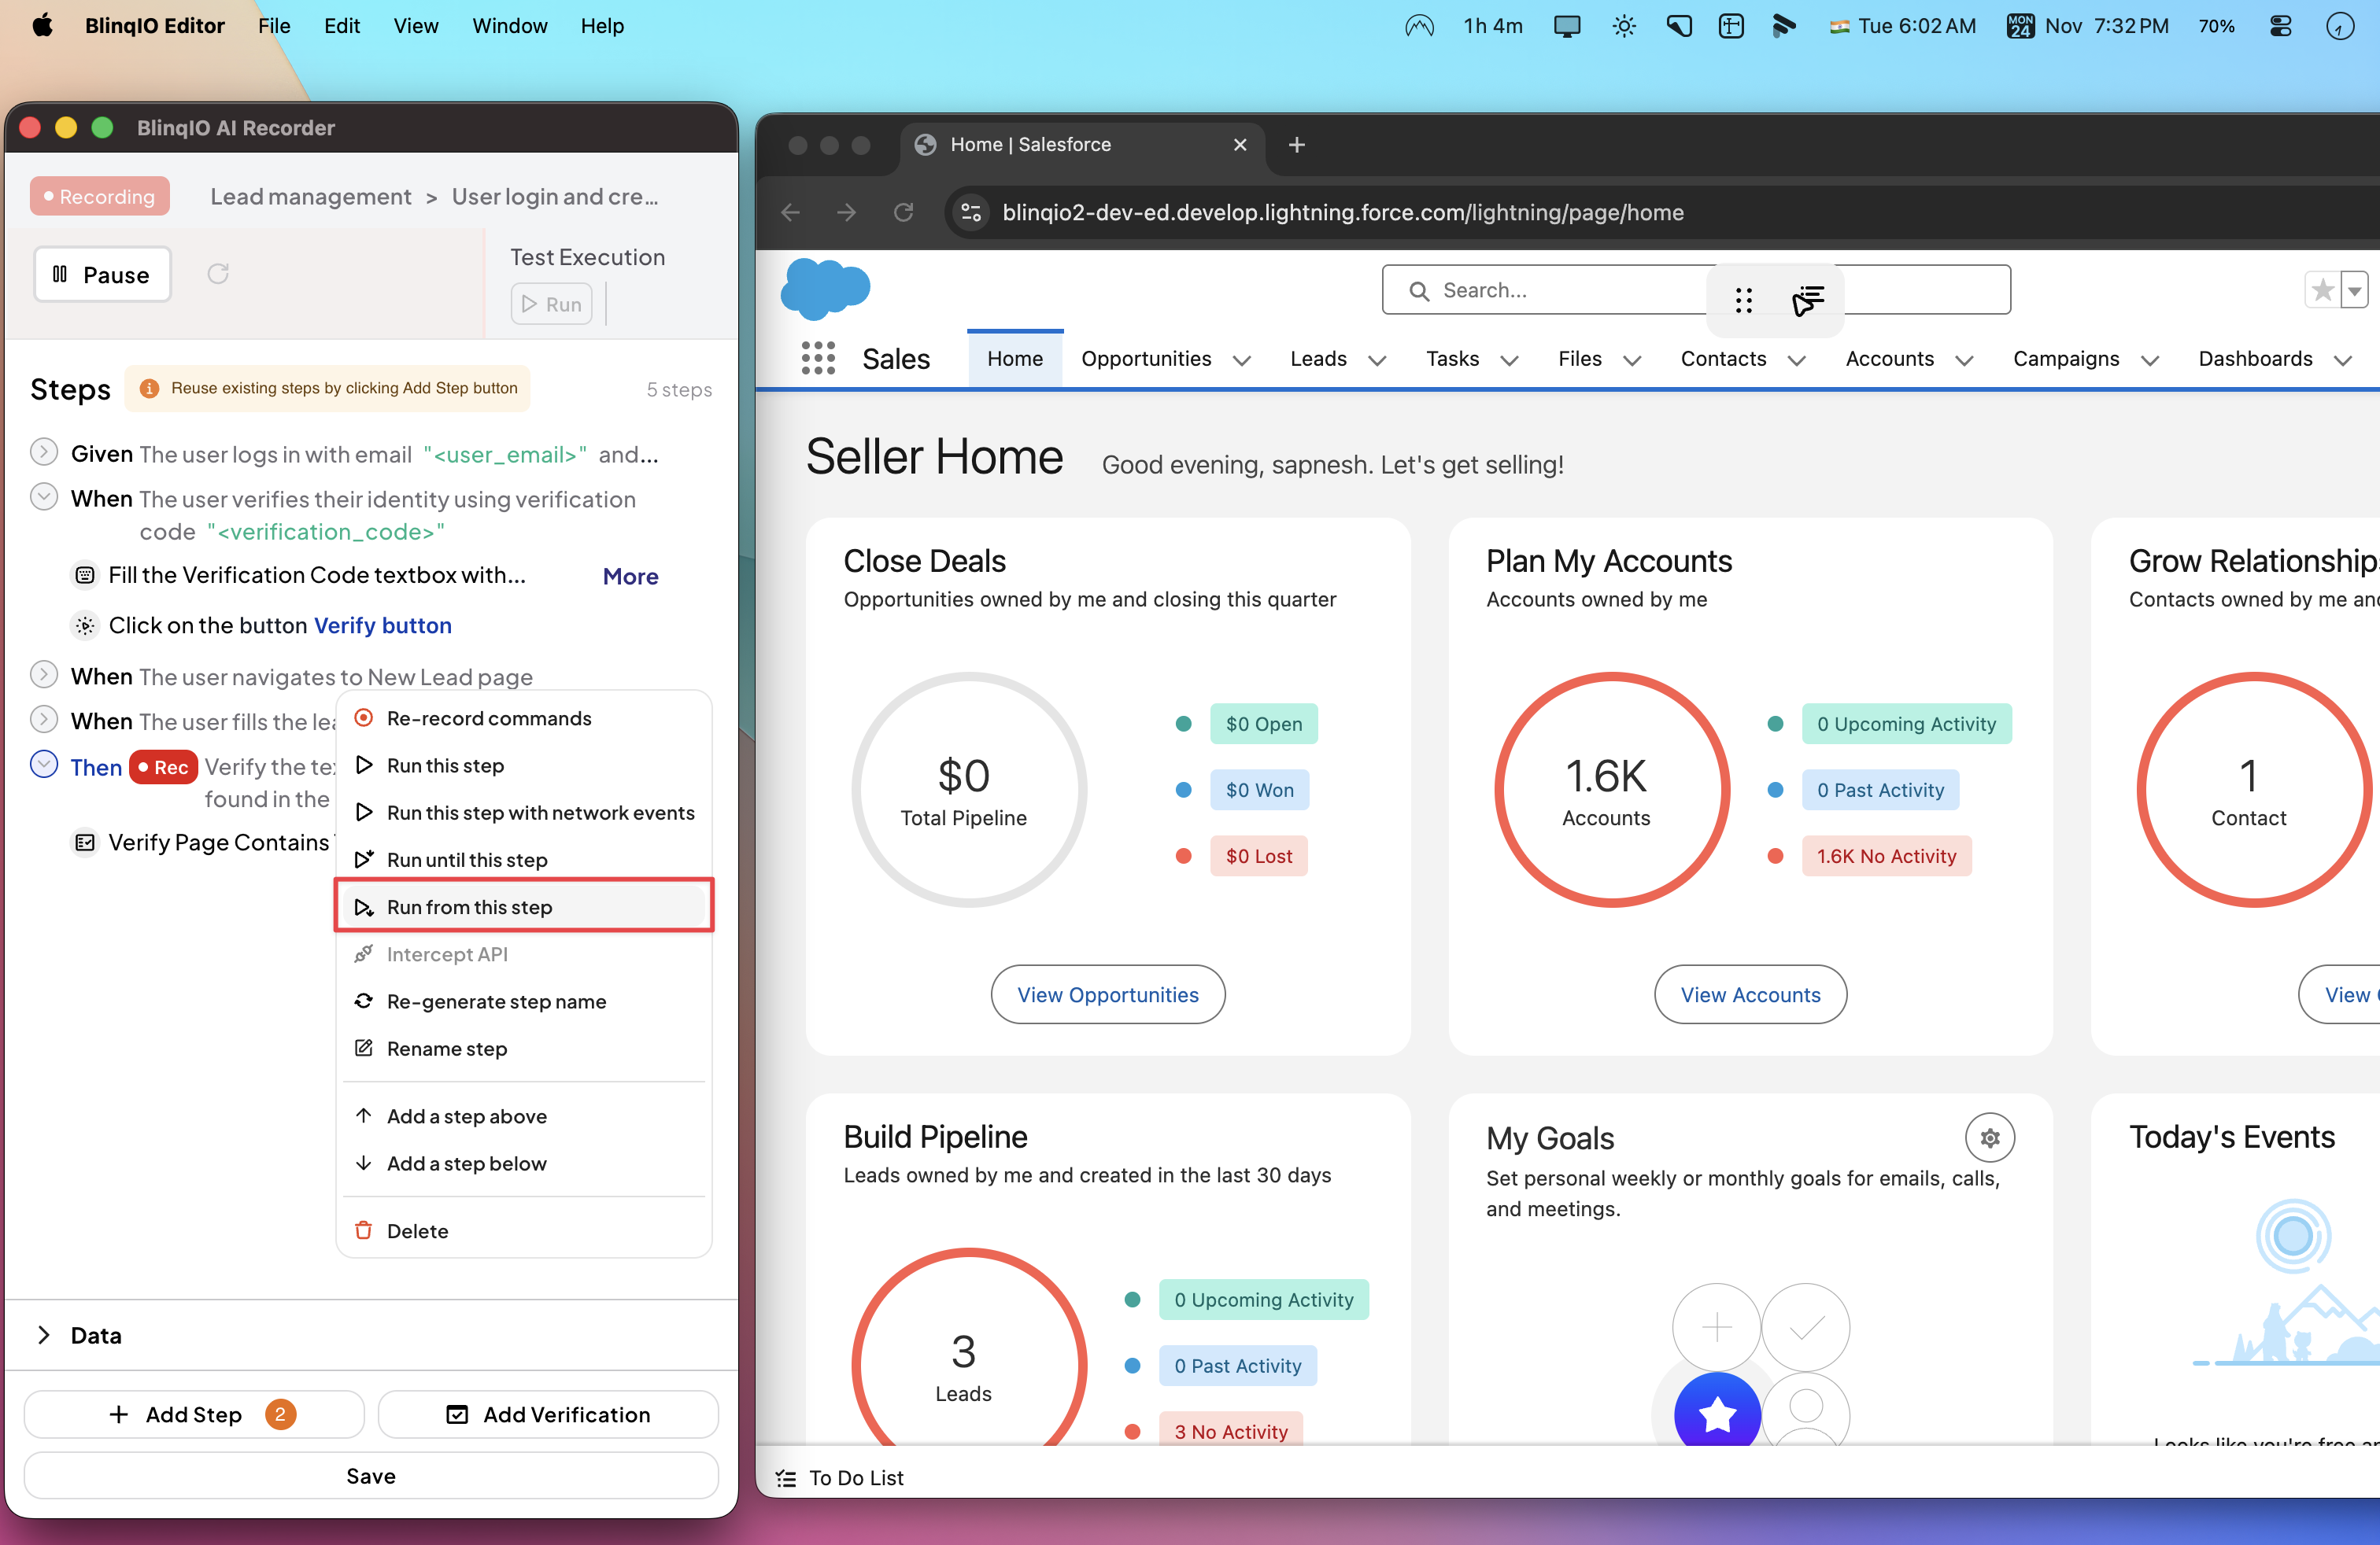Screen dimensions: 2380x1545
Task: Click the drag handle dots on floating toolbar
Action: [1743, 300]
